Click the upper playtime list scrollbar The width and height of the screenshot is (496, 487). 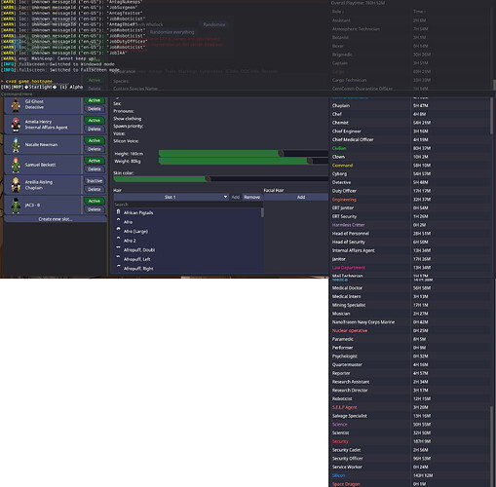[493, 115]
